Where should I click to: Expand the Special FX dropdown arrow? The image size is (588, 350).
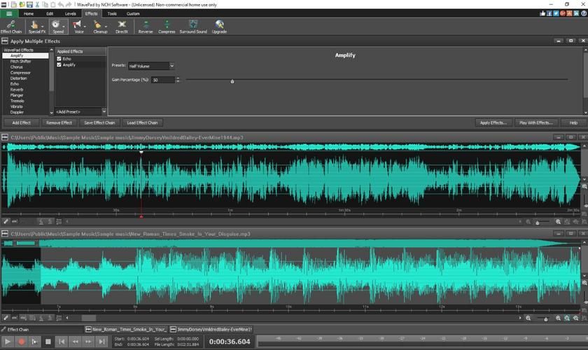click(43, 27)
